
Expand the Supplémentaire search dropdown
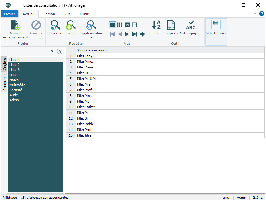coord(91,37)
